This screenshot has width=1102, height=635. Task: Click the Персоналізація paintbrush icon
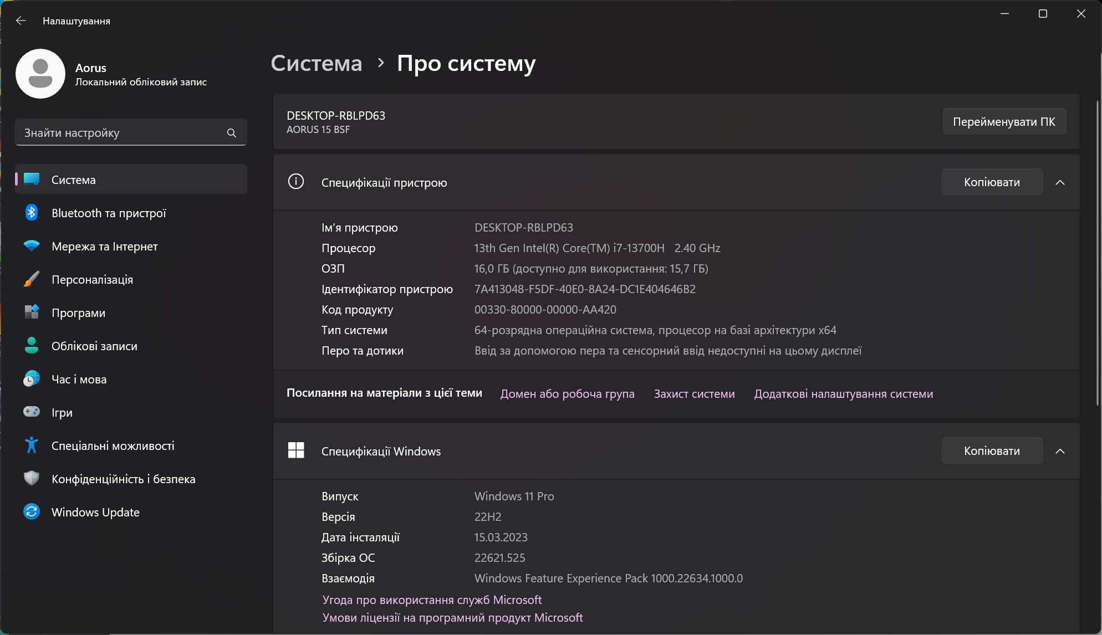tap(32, 279)
